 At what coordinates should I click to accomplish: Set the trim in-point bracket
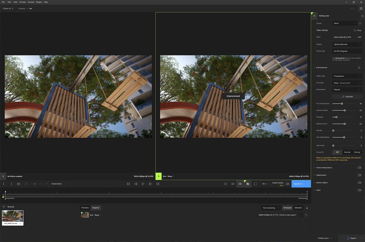4,184
